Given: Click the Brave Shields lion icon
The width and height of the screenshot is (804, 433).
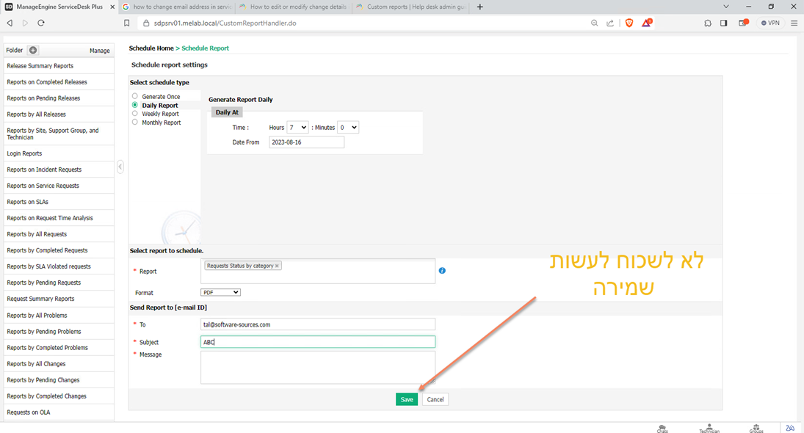Looking at the screenshot, I should coord(629,23).
